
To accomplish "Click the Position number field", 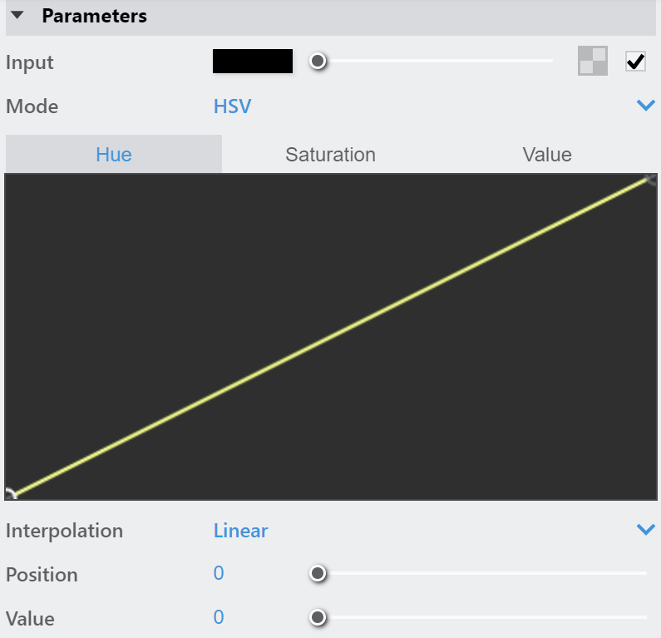I will click(219, 573).
